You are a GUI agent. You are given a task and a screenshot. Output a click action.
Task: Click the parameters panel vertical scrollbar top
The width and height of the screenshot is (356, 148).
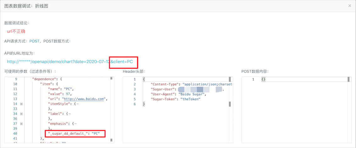[111, 78]
